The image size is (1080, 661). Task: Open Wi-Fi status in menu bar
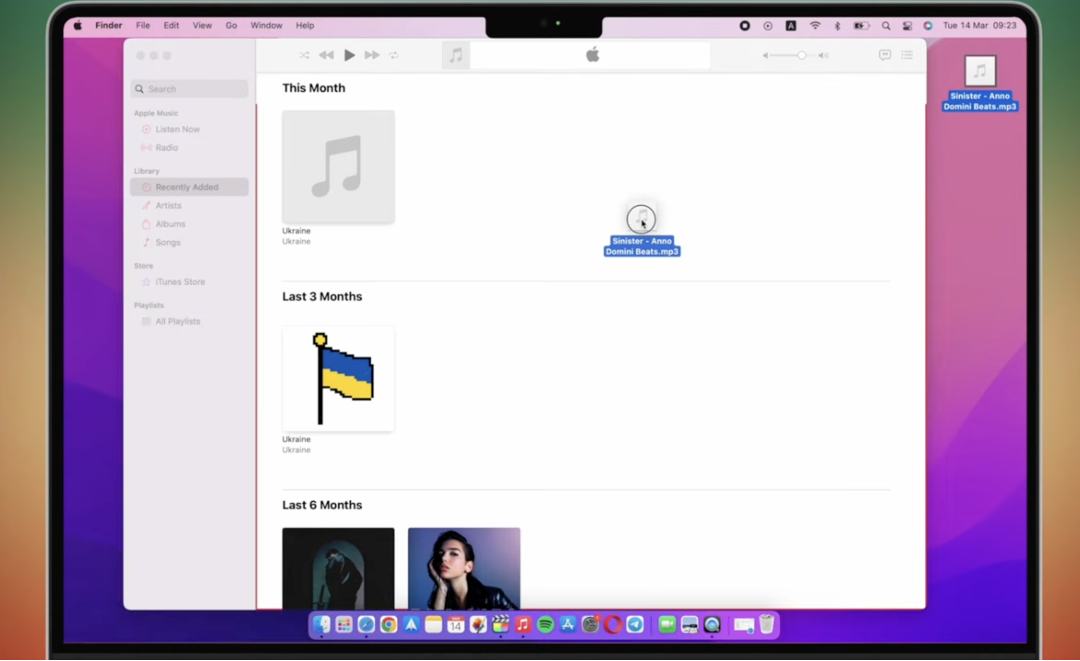pos(815,25)
